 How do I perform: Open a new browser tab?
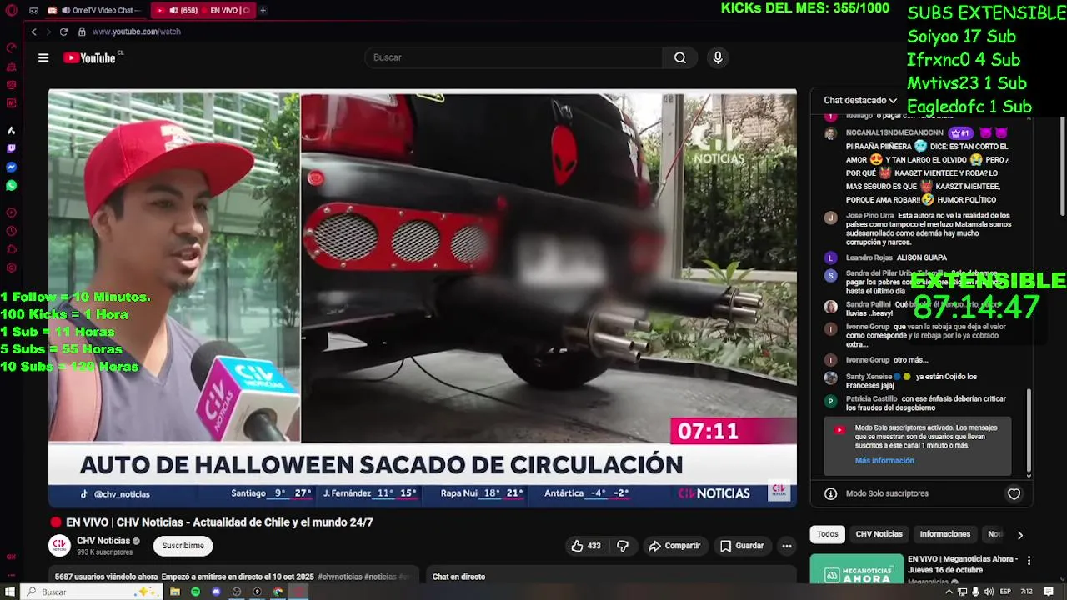(x=263, y=10)
